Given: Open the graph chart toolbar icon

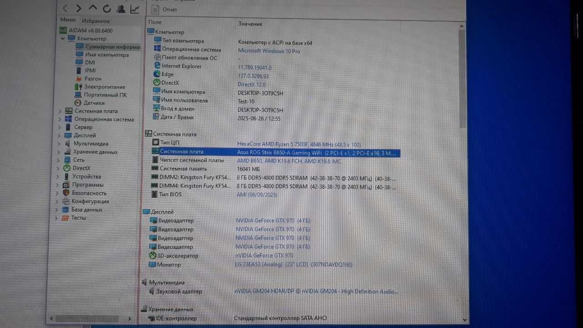Looking at the screenshot, I should (x=135, y=8).
